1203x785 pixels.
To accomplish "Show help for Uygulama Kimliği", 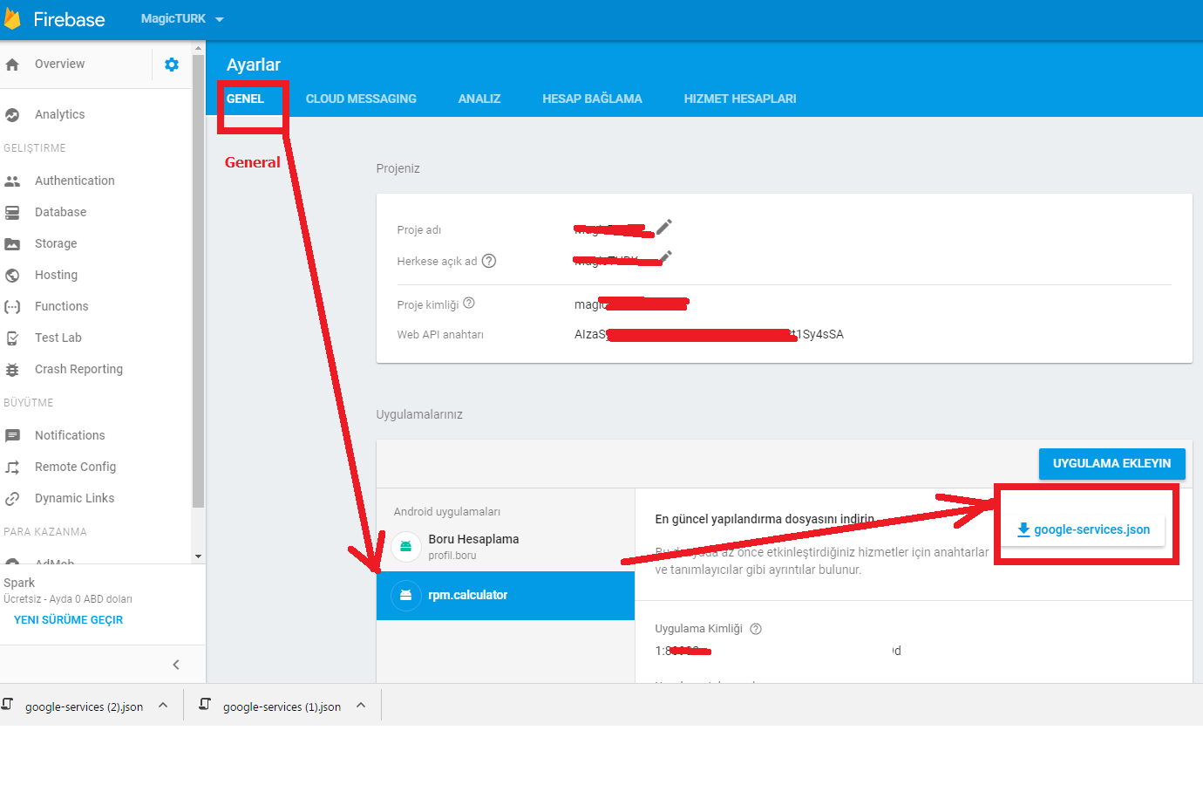I will point(756,629).
